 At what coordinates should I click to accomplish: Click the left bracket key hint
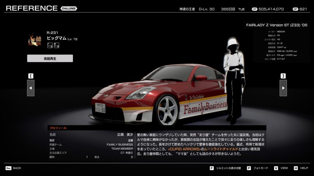tap(31, 76)
